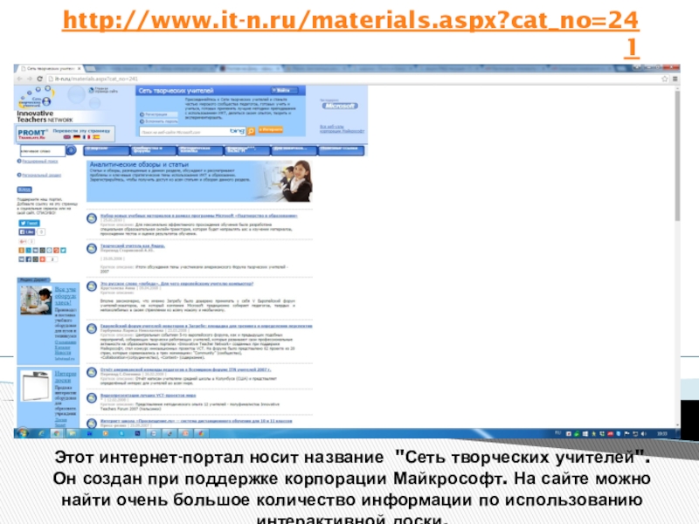699x524 pixels.
Task: Open article Это русское слово «победа»
Action: [176, 283]
